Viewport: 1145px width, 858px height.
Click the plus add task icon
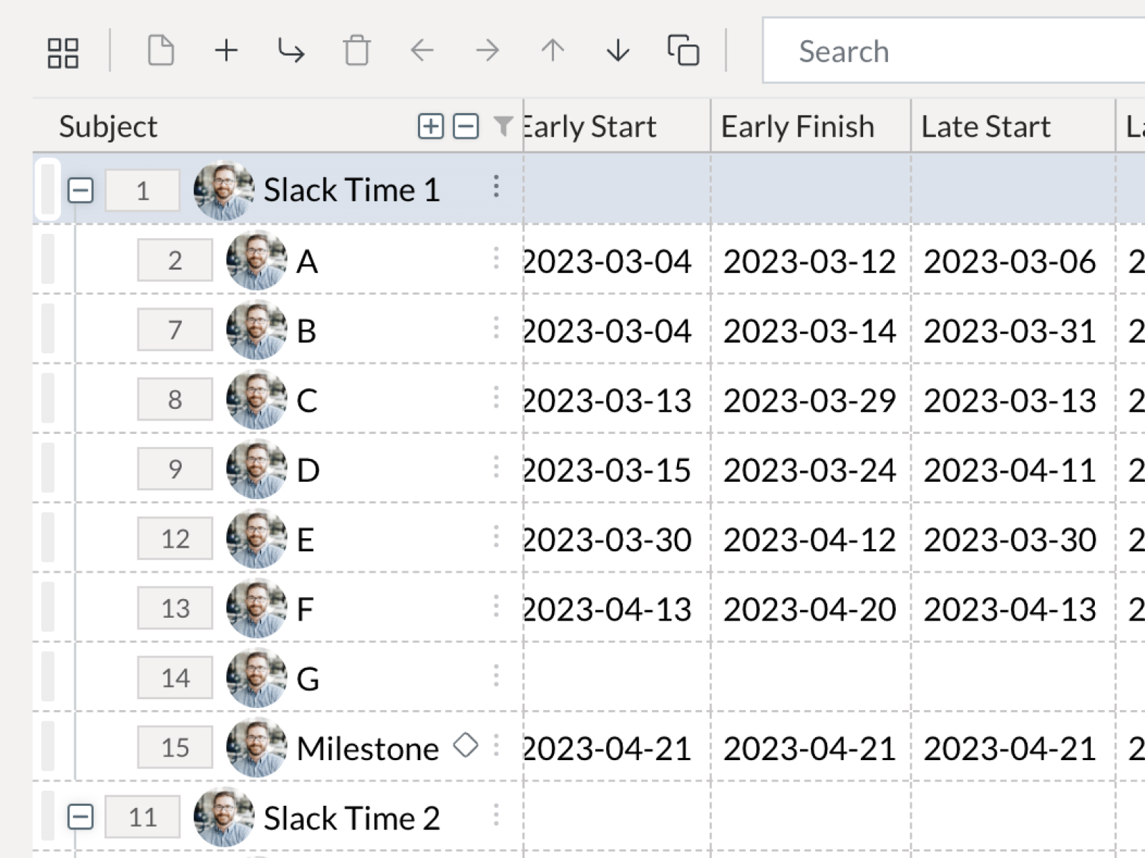226,51
